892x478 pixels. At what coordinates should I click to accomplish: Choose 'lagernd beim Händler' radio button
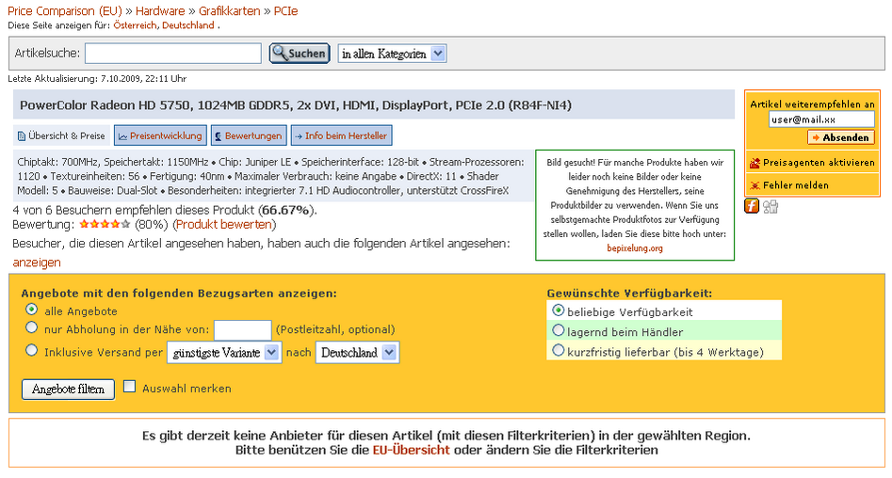(x=558, y=330)
